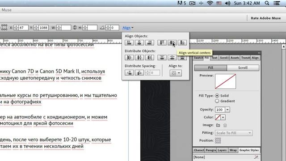Switch to the Align panel tab
The image size is (286, 161).
(255, 58)
